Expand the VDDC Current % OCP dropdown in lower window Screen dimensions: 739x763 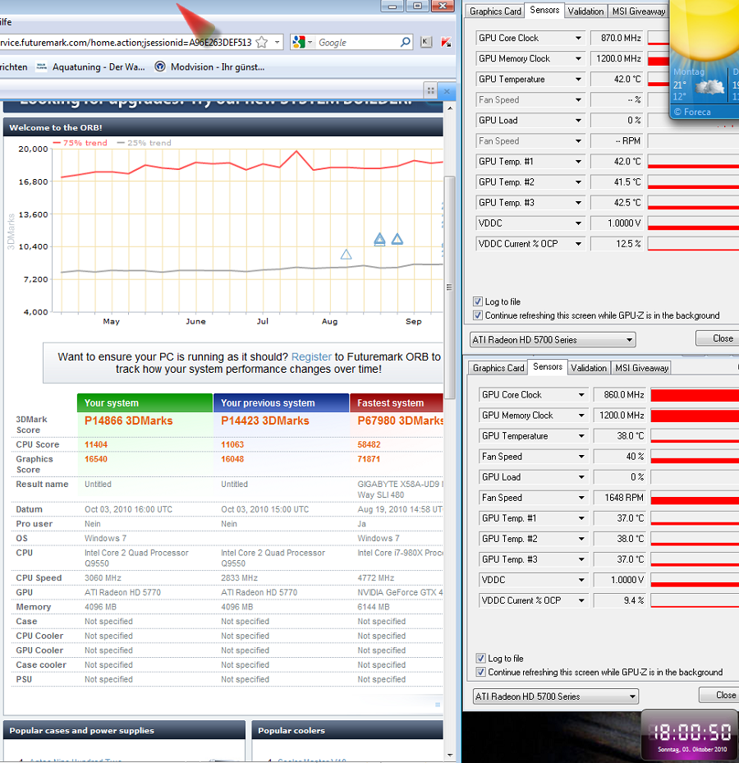coord(581,600)
